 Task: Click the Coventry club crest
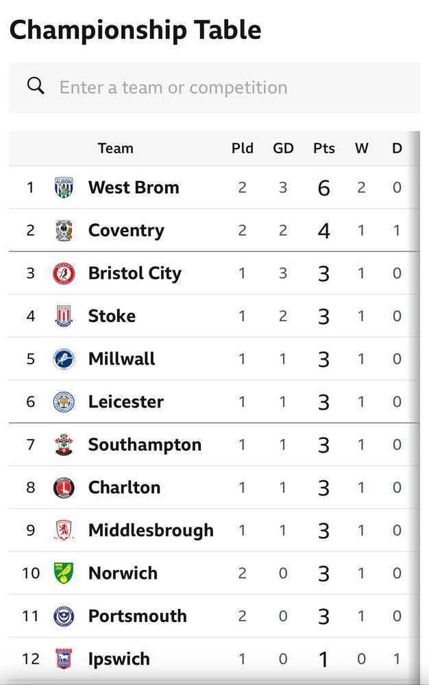click(64, 230)
